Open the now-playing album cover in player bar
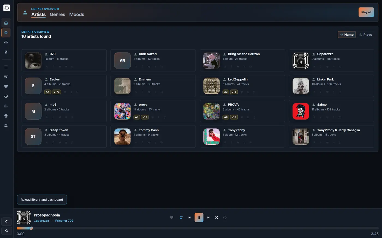This screenshot has width=382, height=238. (24, 217)
